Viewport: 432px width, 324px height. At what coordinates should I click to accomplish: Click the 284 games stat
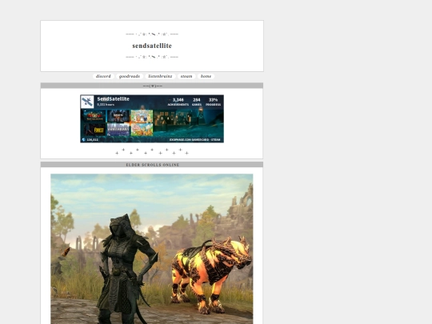click(x=197, y=102)
